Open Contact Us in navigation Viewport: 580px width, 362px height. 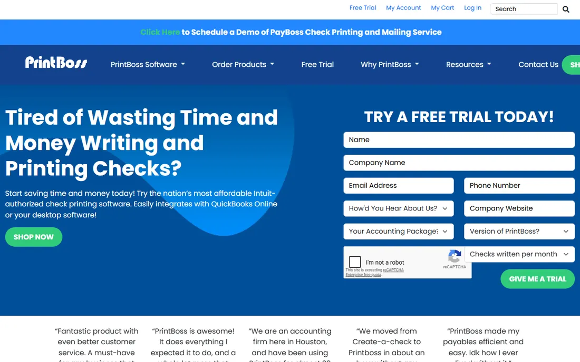tap(538, 65)
